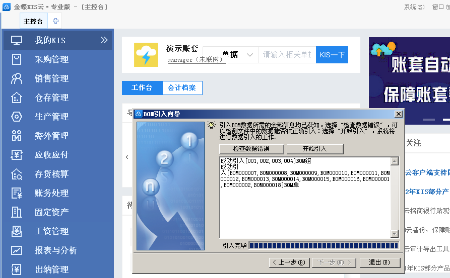
Task: Open 生产管理 production hexagon icon
Action: [17, 117]
